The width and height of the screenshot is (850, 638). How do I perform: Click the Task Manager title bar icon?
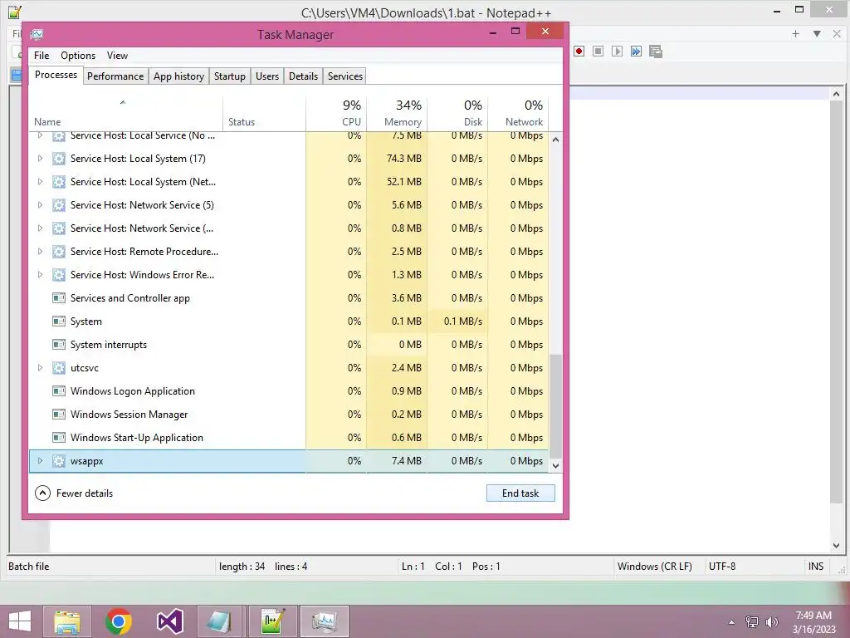[x=37, y=35]
